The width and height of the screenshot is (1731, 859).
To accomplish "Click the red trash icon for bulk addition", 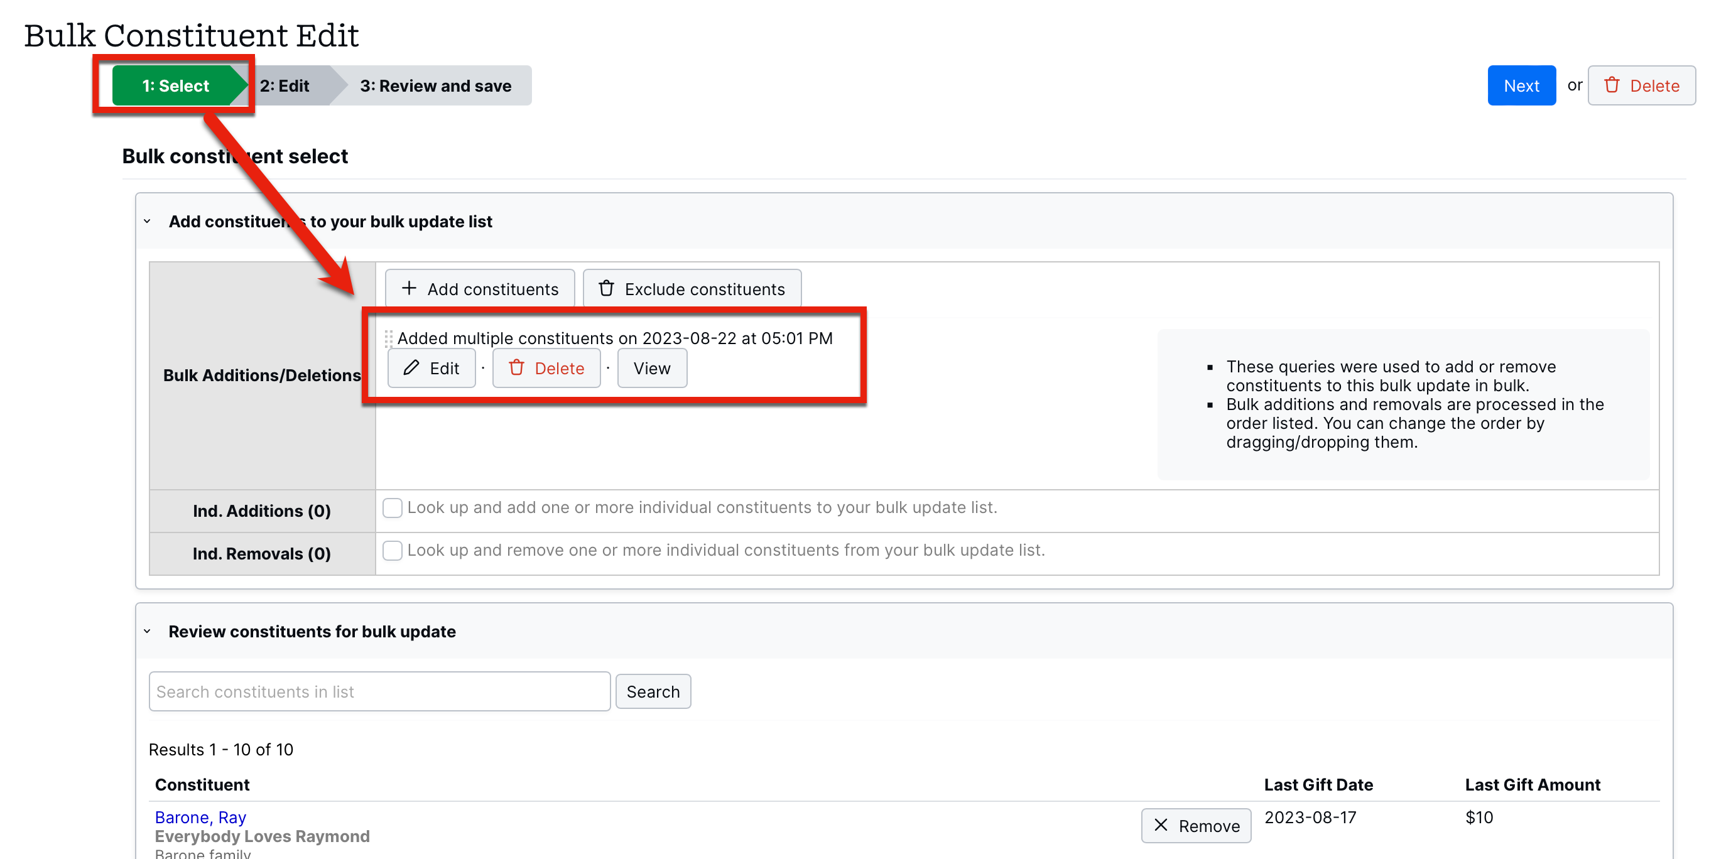I will [516, 368].
